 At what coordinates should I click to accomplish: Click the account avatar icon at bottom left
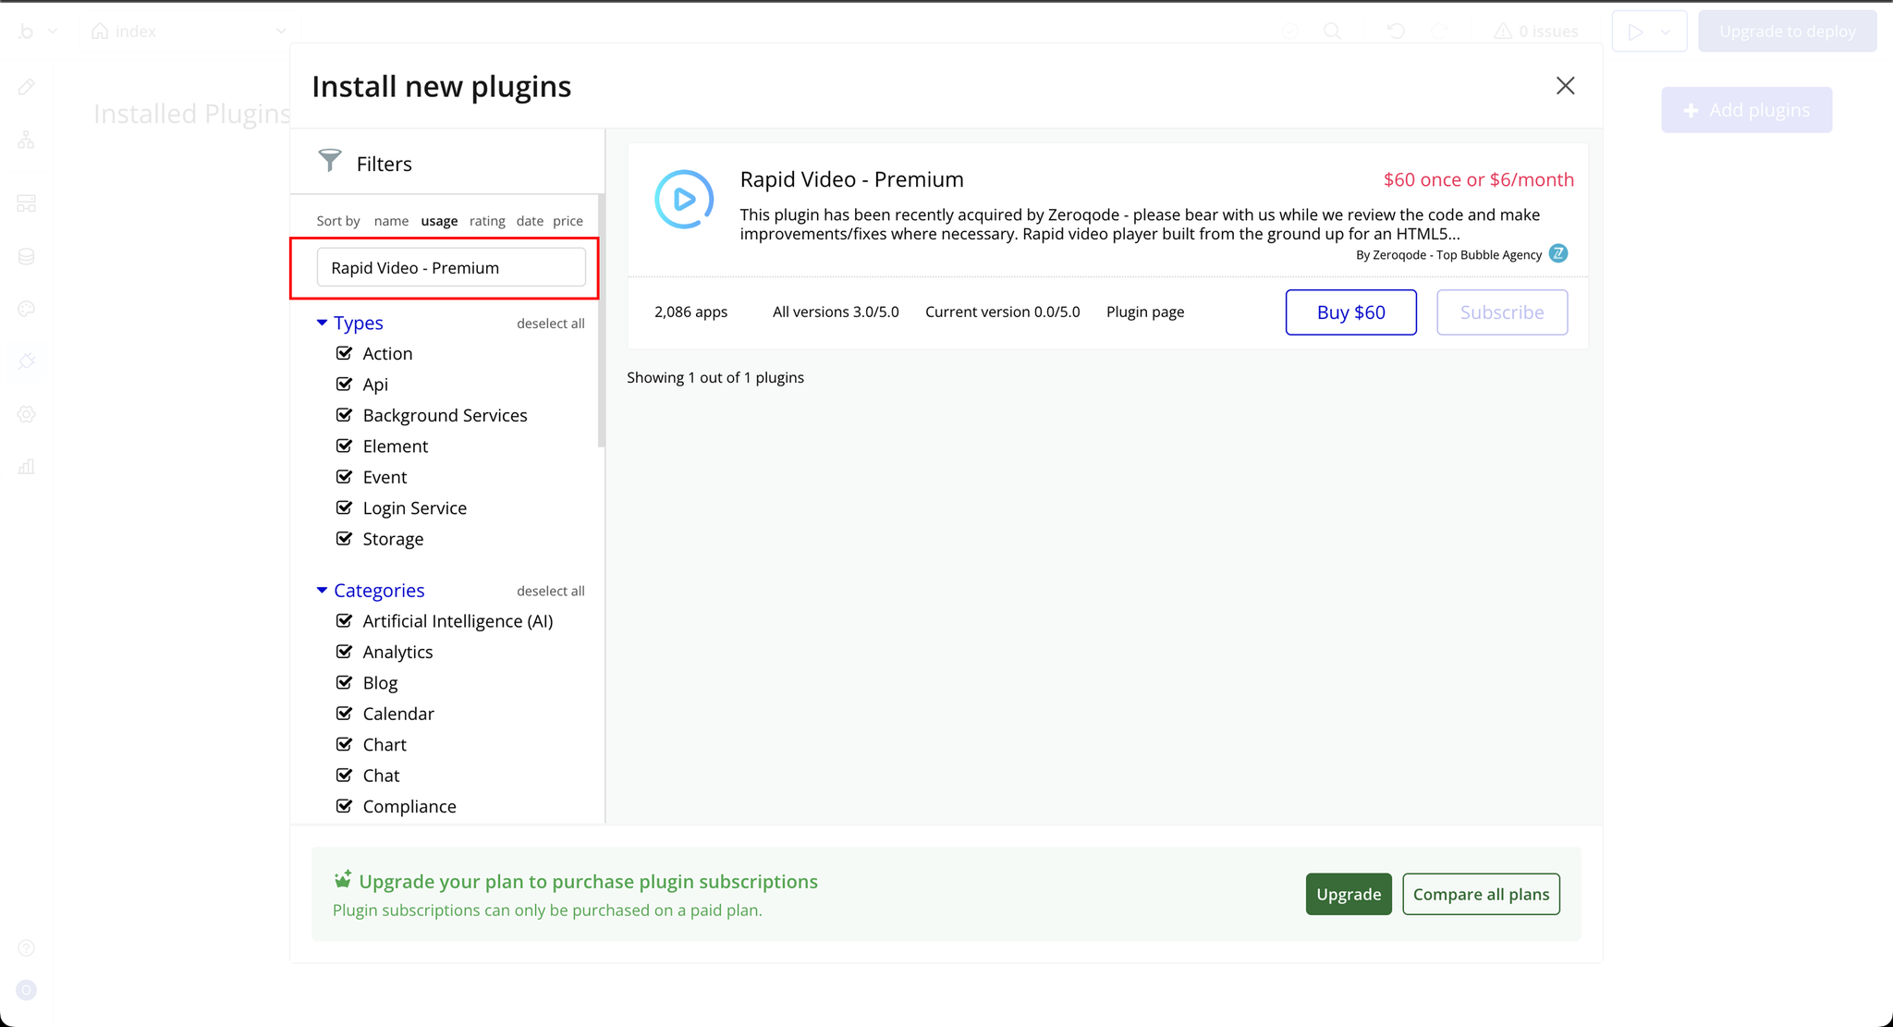[26, 990]
